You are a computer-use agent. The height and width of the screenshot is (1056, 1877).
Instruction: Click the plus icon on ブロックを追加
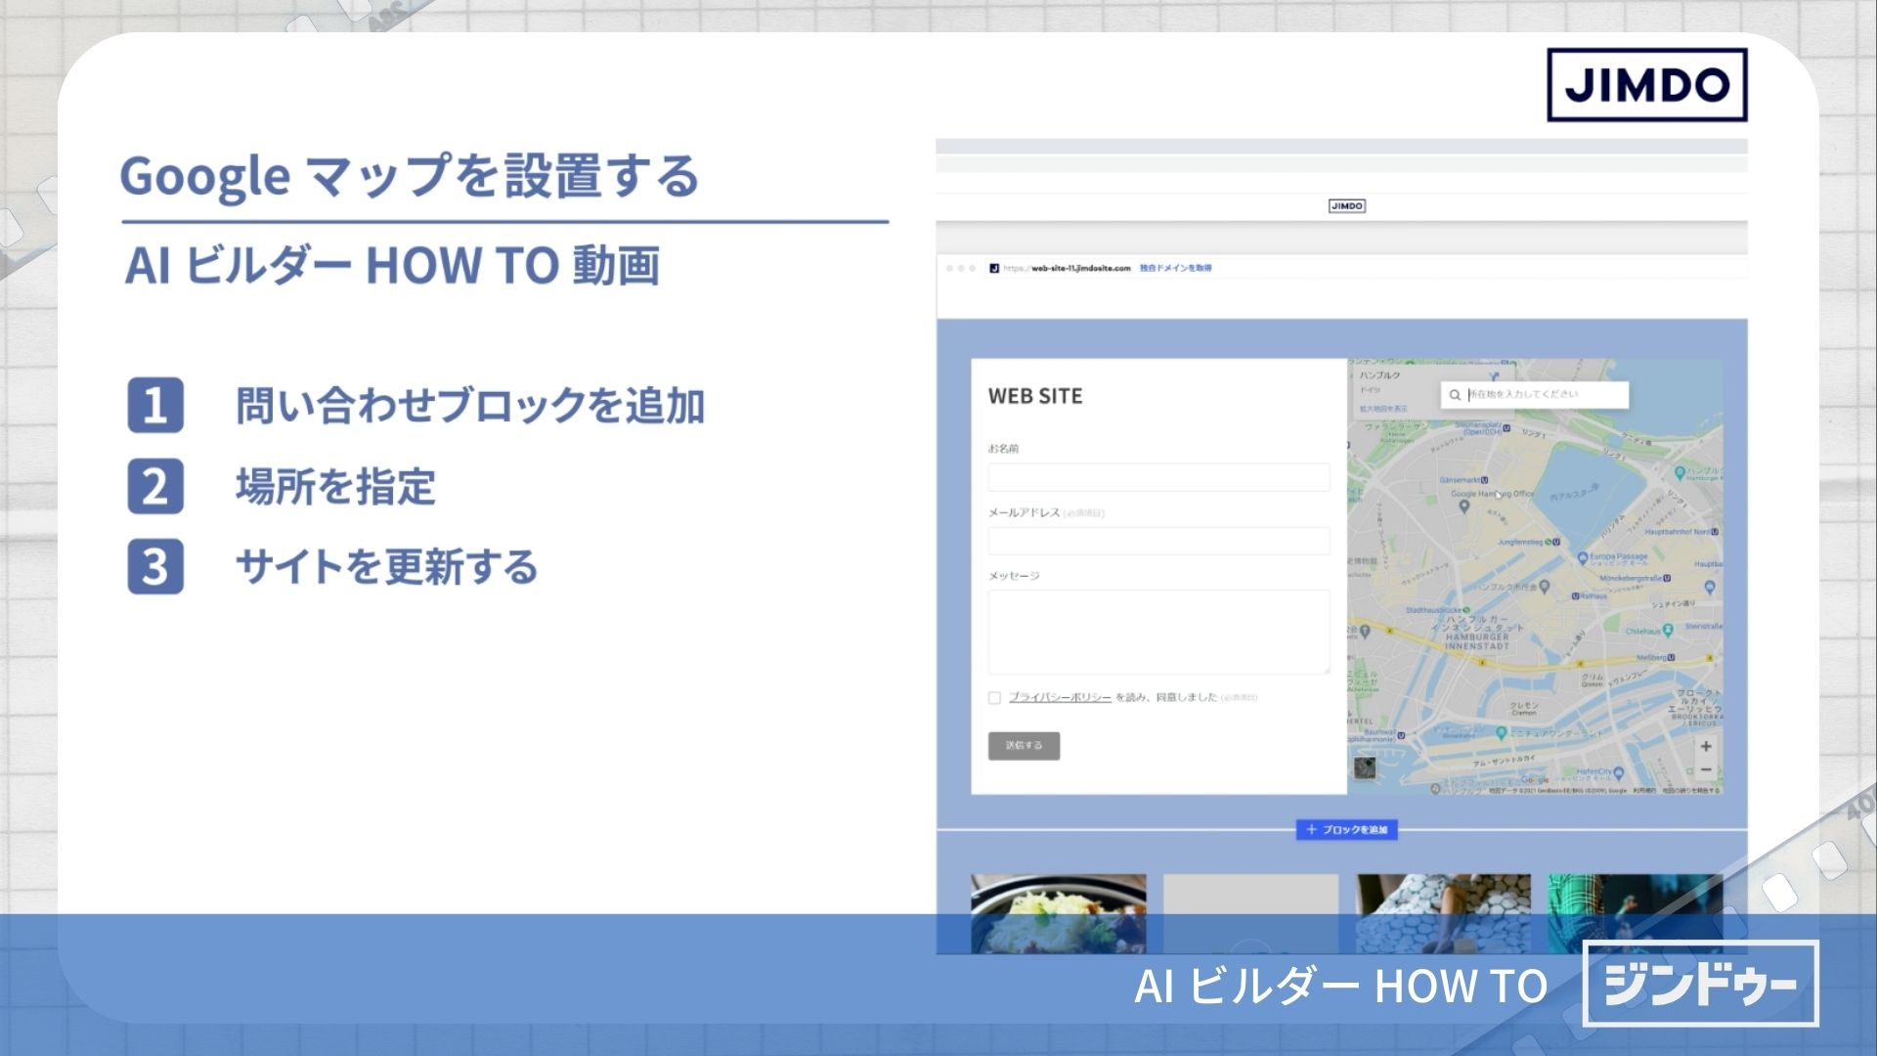1312,829
